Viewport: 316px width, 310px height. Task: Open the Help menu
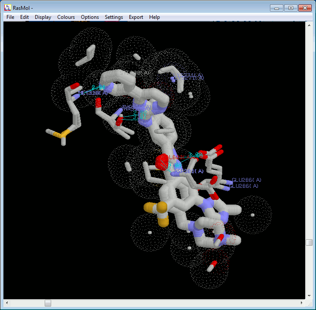coord(154,17)
